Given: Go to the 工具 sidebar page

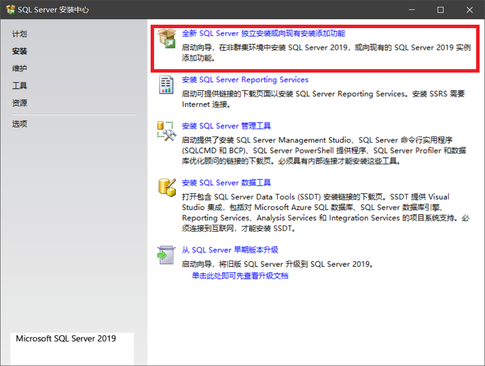Looking at the screenshot, I should pyautogui.click(x=19, y=86).
